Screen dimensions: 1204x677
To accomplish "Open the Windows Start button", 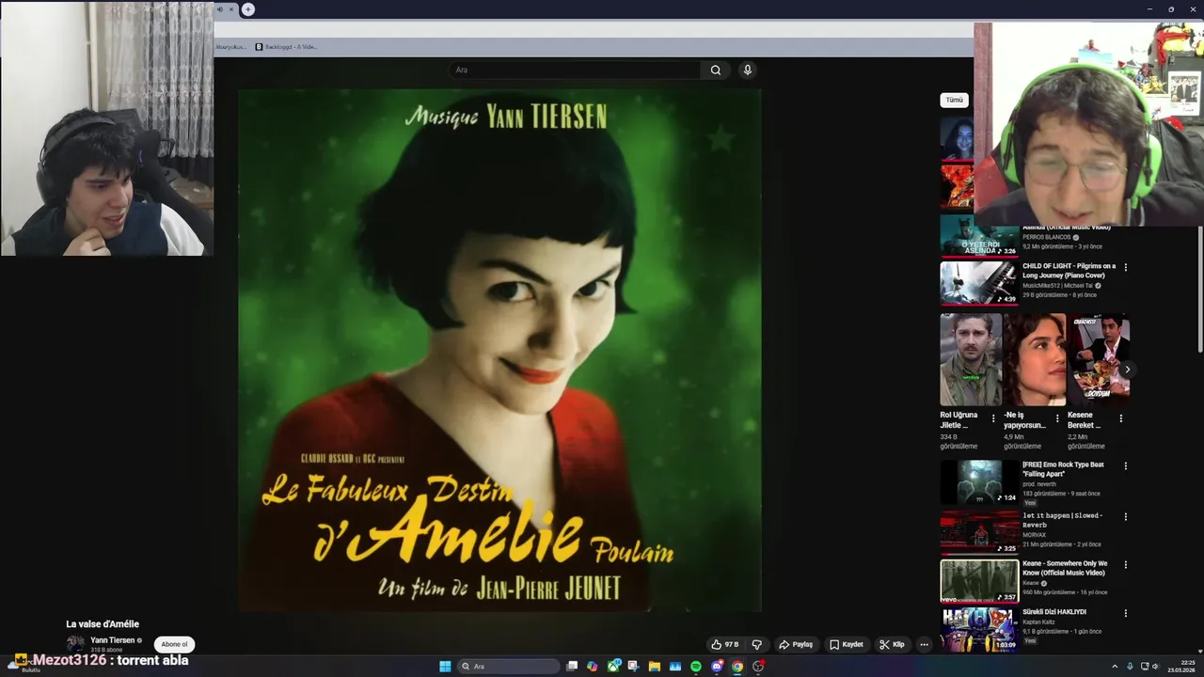I will 445,667.
